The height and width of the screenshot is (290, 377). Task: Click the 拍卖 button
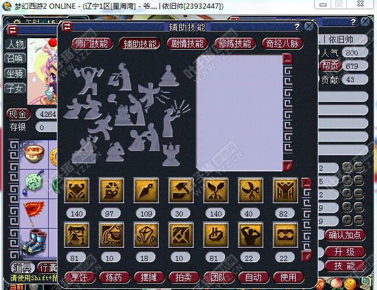[184, 277]
